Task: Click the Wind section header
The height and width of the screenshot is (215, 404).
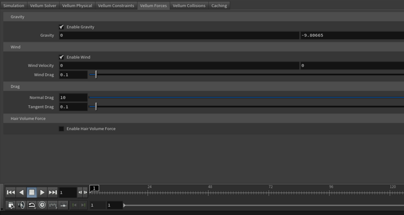Action: click(203, 47)
